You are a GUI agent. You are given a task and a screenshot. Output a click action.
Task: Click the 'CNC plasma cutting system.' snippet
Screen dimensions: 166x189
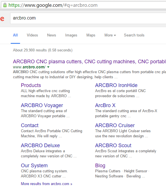(44, 171)
